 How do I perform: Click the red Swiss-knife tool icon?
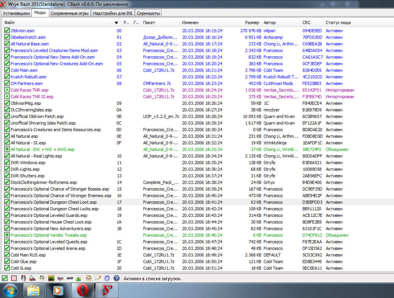click(x=32, y=278)
